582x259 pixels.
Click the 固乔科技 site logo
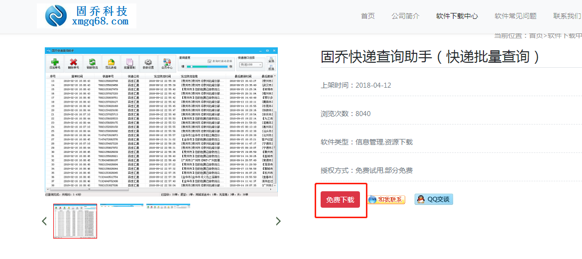pos(87,16)
